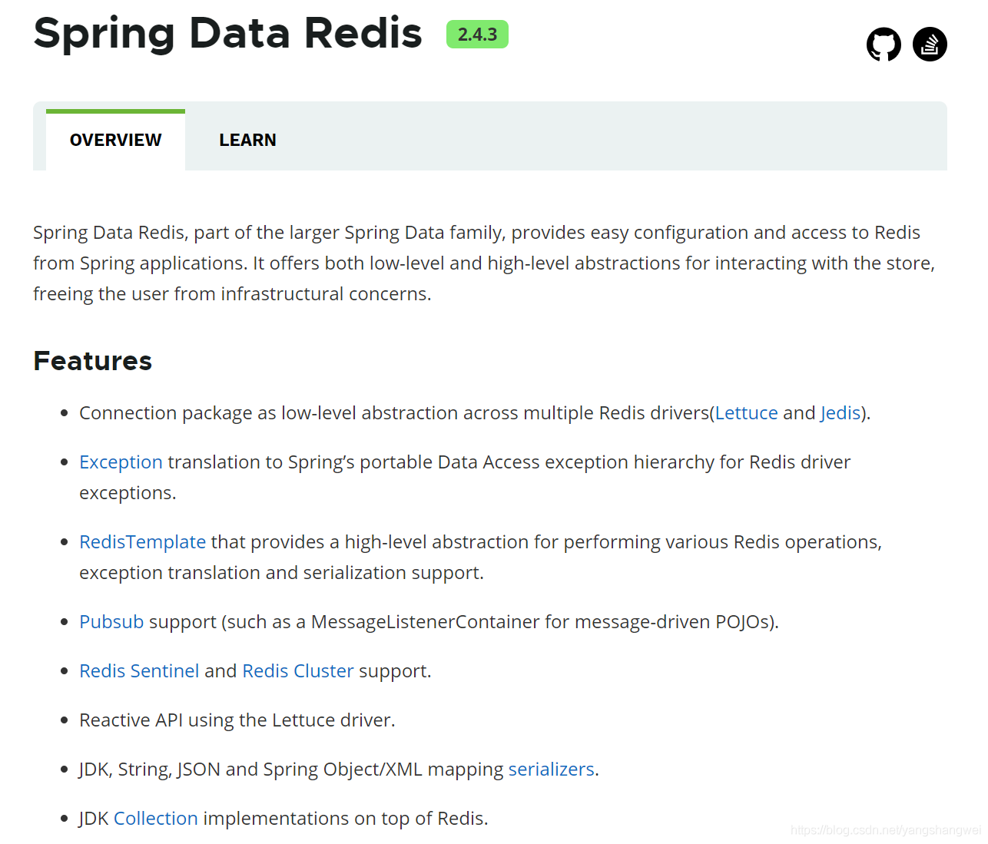
Task: Open the GitHub repository icon
Action: pos(884,45)
